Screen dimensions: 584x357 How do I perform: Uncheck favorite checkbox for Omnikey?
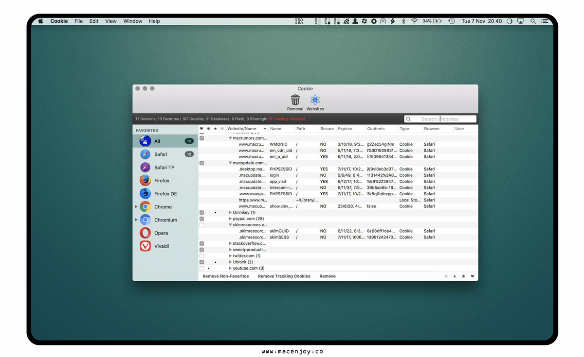[201, 213]
